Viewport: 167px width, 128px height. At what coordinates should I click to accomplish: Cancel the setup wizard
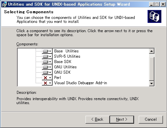[x=151, y=119]
